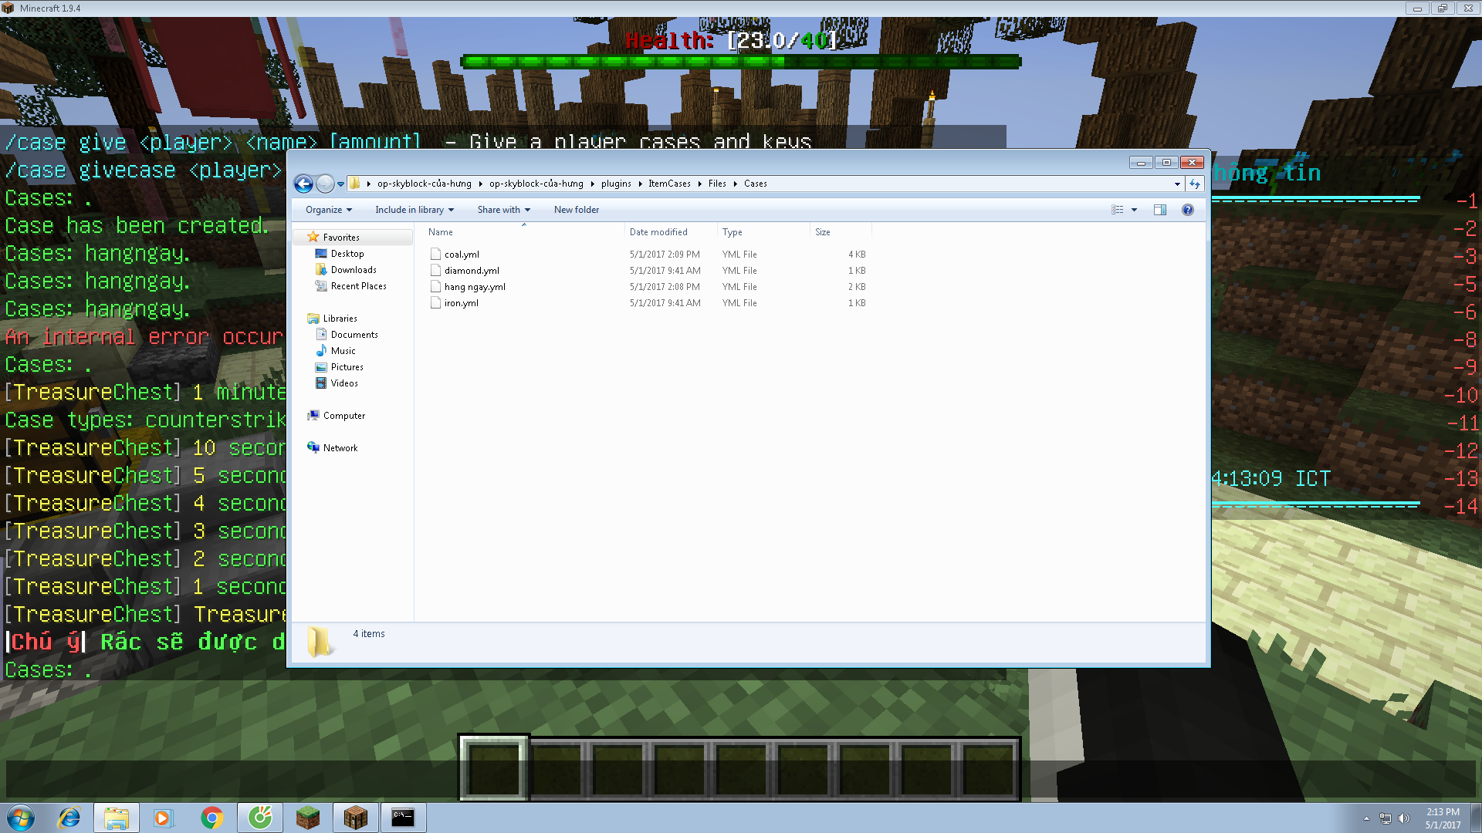Click the New folder button
The width and height of the screenshot is (1482, 833).
click(x=576, y=210)
